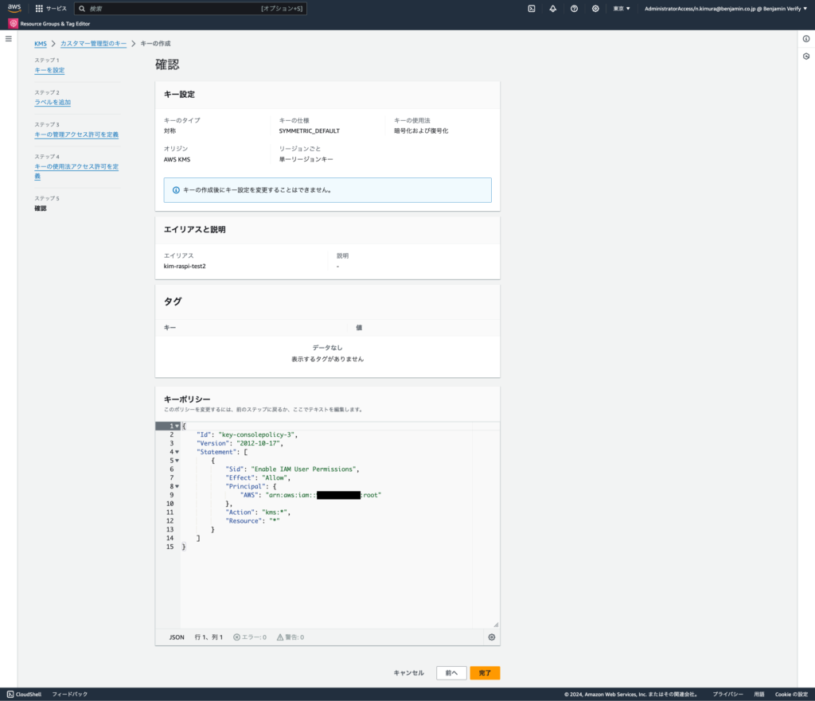
Task: Collapse the fold arrow on line 5
Action: point(177,461)
